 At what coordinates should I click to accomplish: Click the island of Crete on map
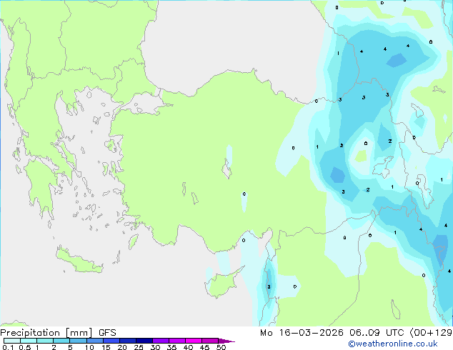79,261
